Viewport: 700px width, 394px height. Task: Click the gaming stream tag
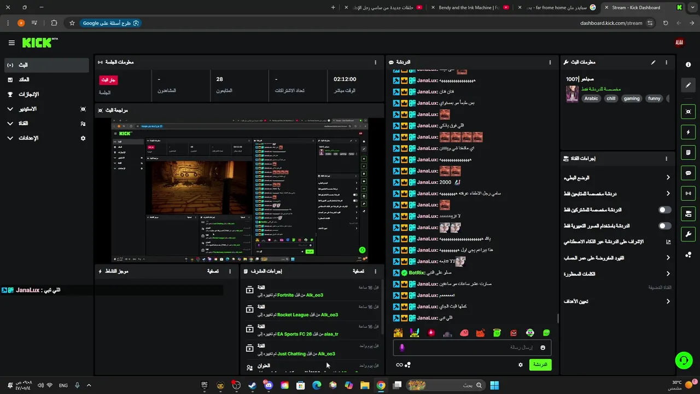coord(632,99)
